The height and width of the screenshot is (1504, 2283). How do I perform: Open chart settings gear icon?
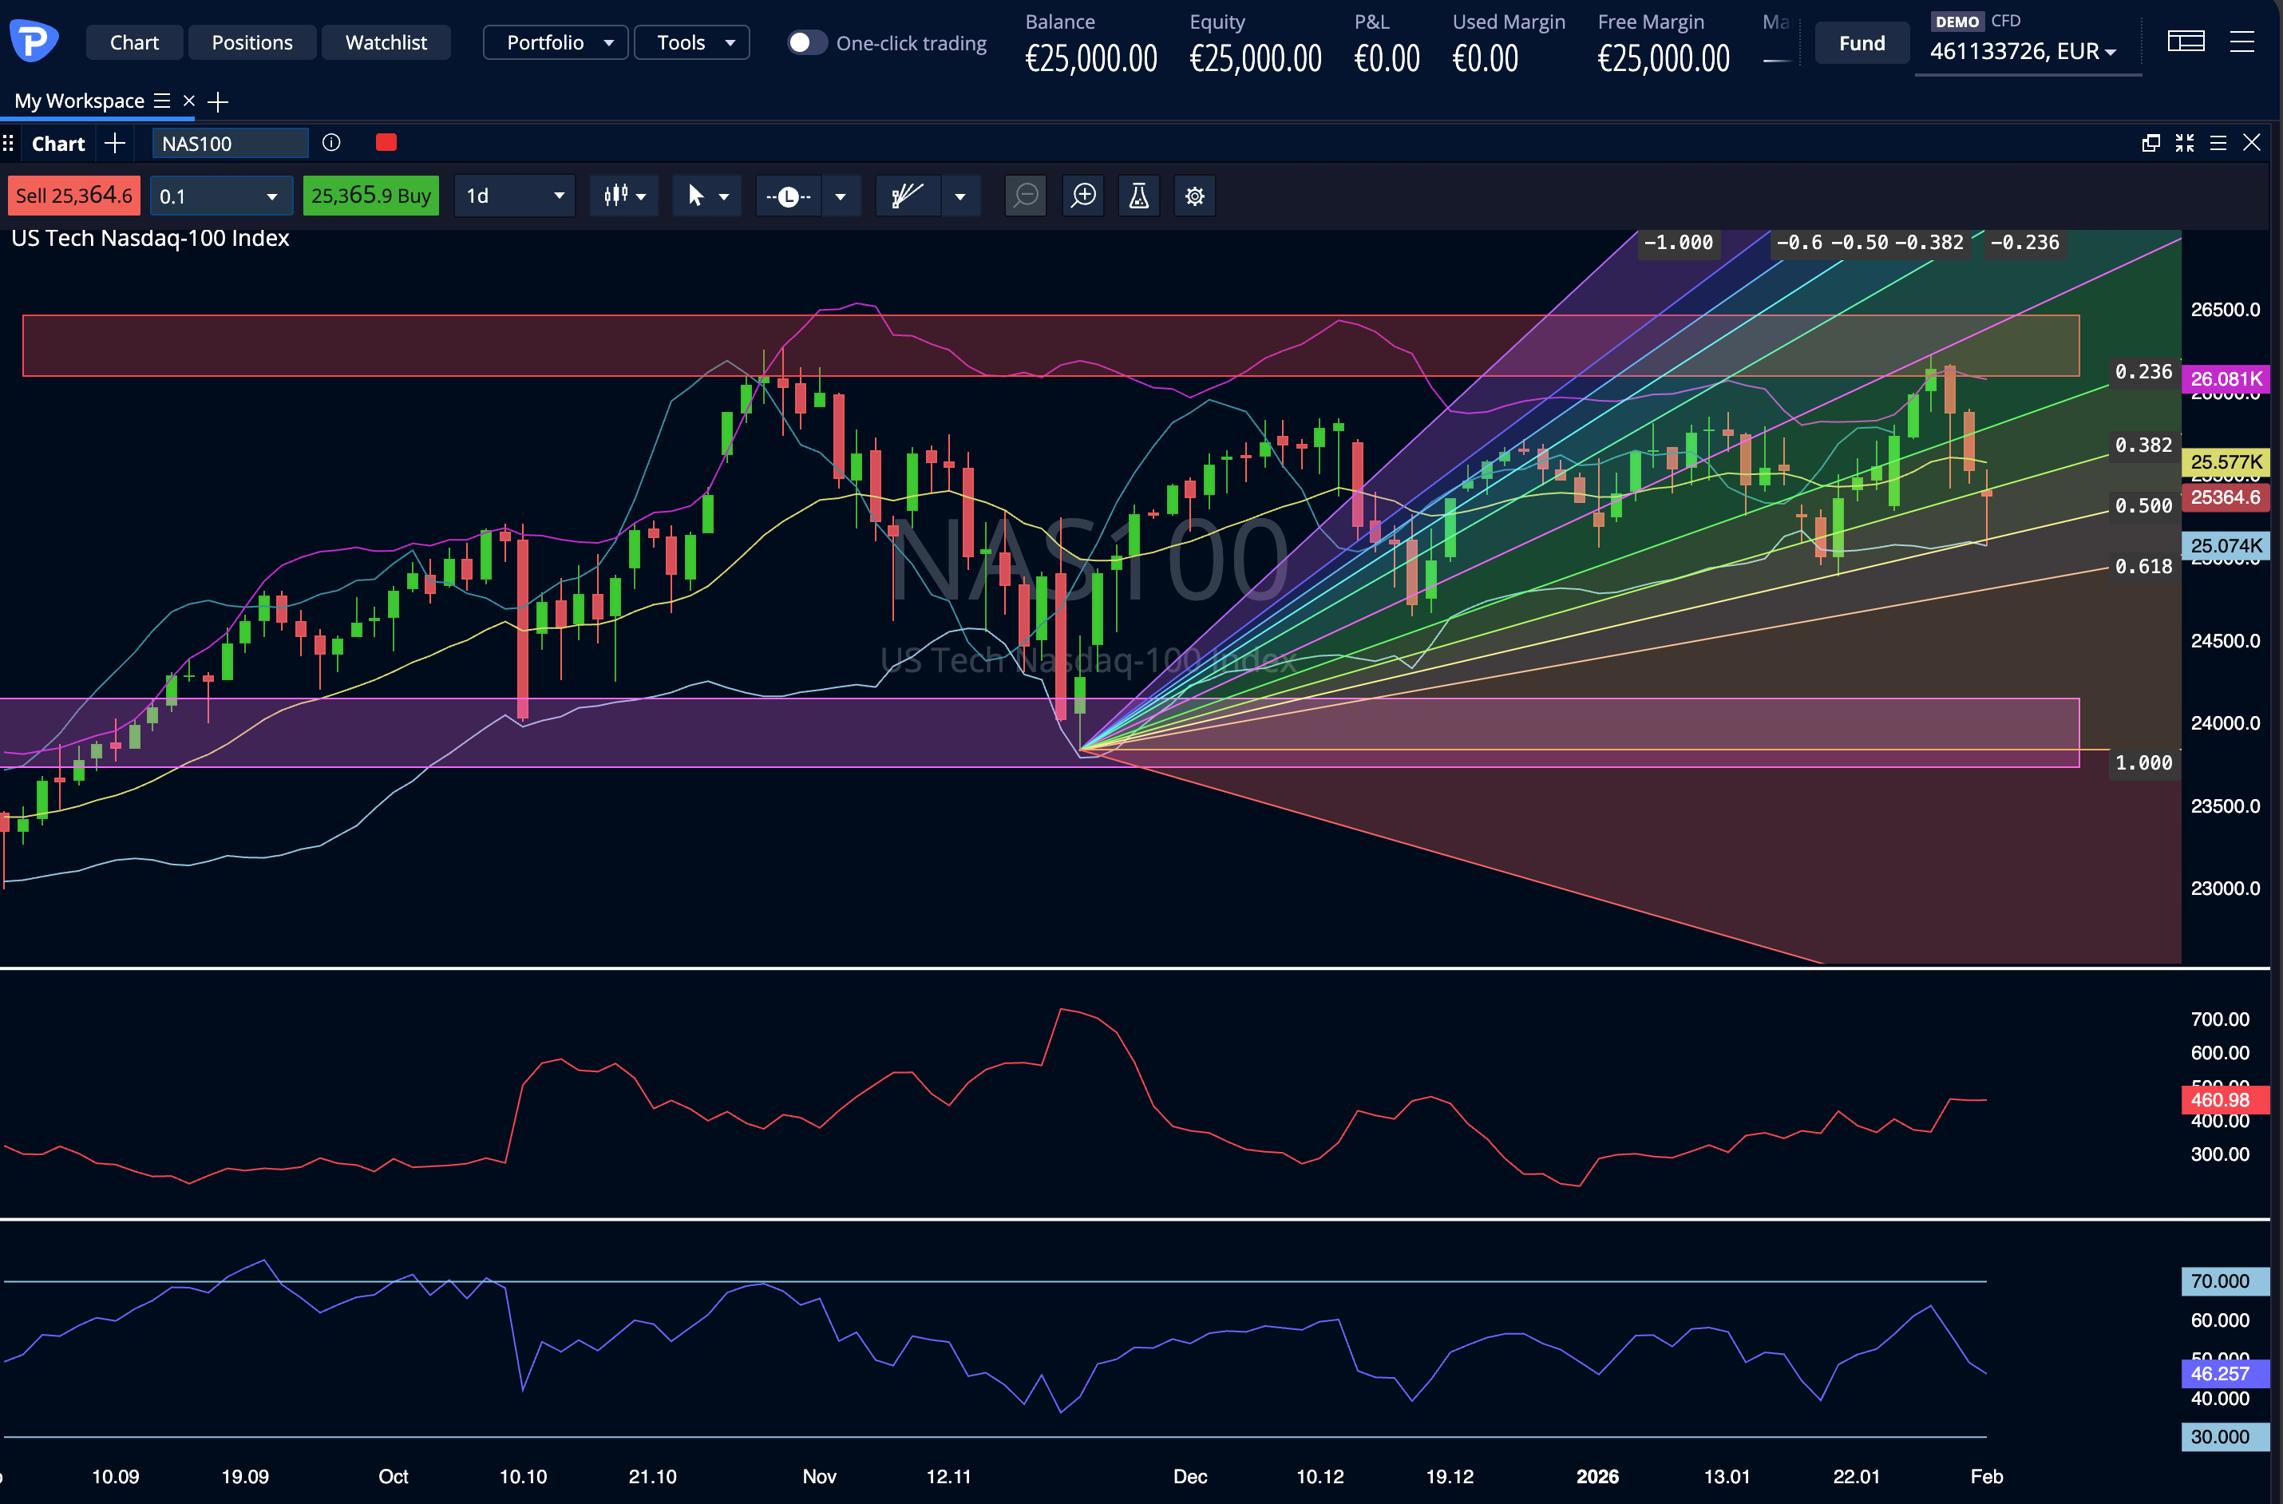(1194, 196)
